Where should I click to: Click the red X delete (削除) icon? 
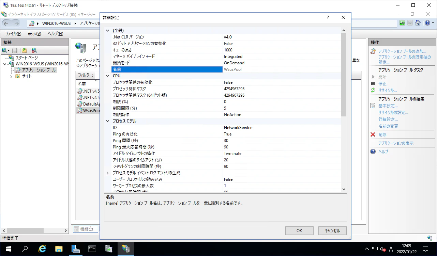tap(373, 134)
